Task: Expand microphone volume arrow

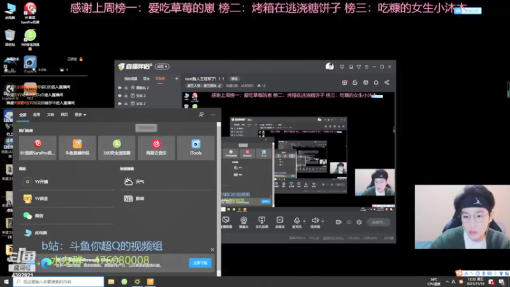Action: coord(305,221)
